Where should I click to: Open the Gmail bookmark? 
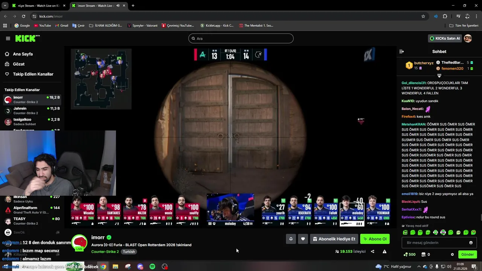(61, 26)
